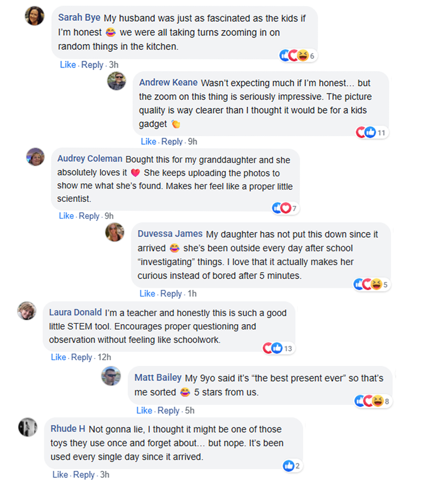Click Rhude H's profile picture
Image resolution: width=425 pixels, height=488 pixels.
(x=28, y=426)
